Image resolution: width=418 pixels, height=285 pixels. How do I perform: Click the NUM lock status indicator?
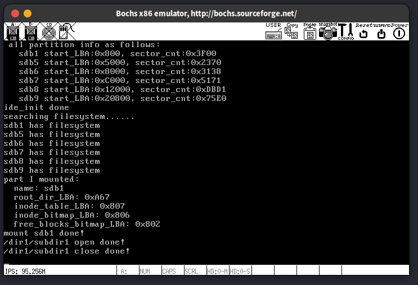coord(145,272)
